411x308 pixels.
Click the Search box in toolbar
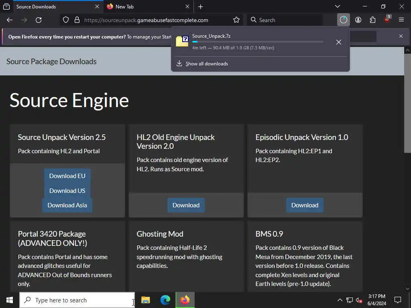point(285,20)
